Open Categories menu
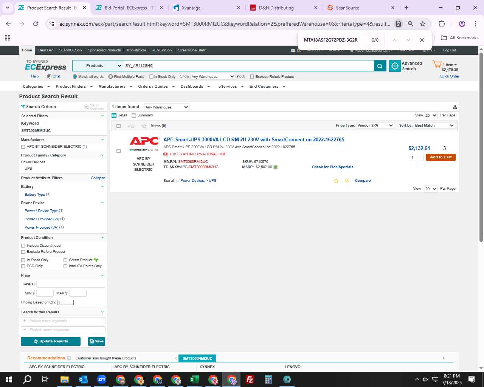The image size is (484, 387). coord(36,87)
